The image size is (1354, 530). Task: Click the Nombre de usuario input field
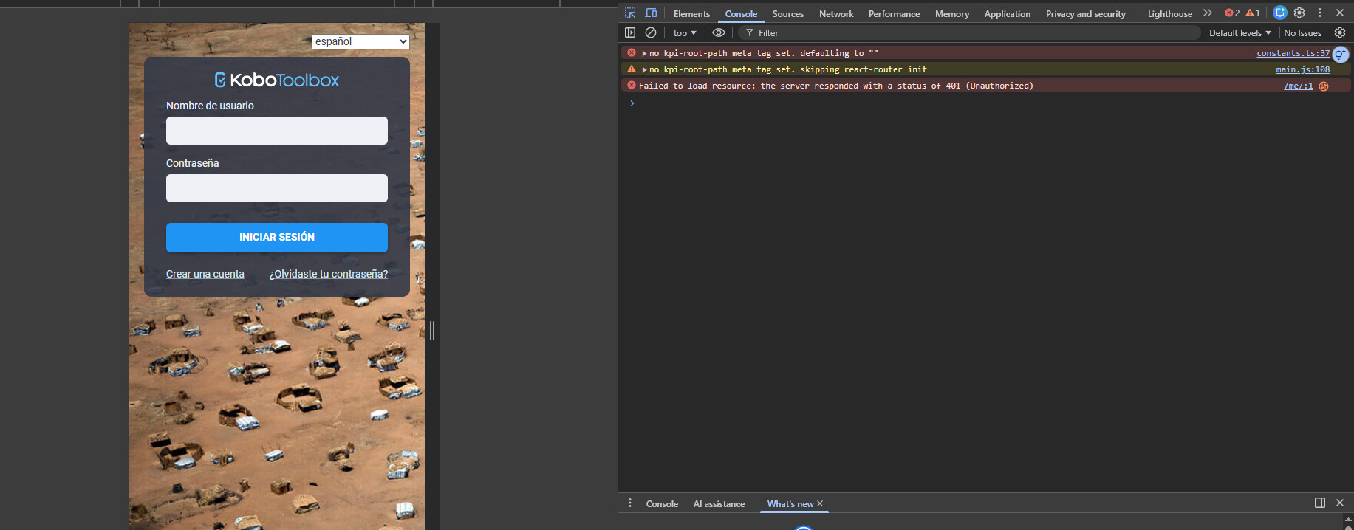click(x=277, y=131)
